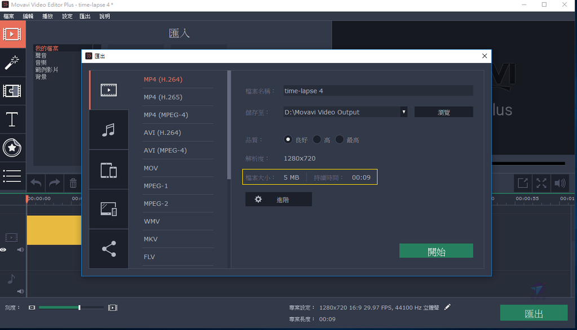Select 聲音 in import list

[41, 56]
